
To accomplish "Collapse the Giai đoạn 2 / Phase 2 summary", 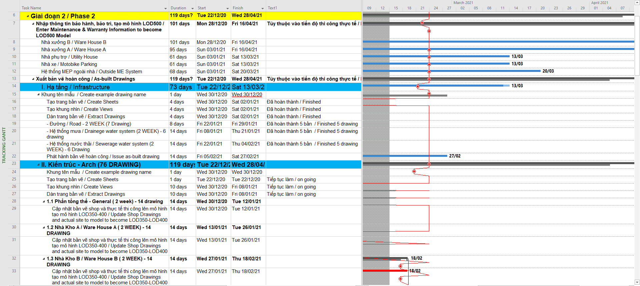I will 28,16.
